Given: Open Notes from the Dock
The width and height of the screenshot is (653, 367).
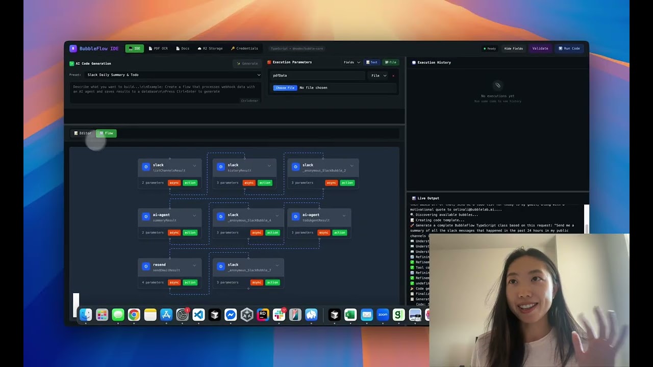Looking at the screenshot, I should [150, 315].
